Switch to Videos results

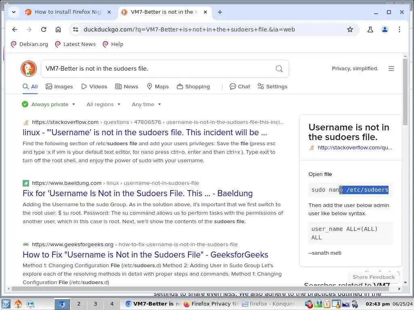click(94, 86)
